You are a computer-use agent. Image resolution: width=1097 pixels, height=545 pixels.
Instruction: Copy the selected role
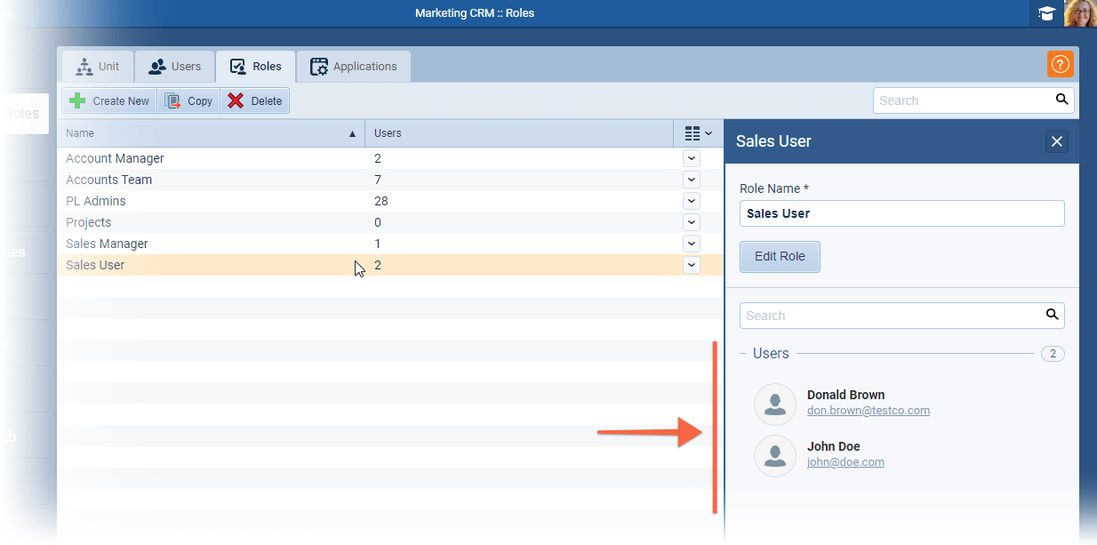point(188,100)
